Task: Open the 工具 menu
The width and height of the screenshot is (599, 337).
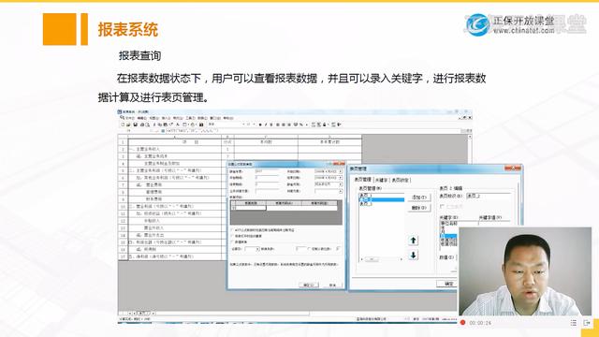Action: tap(190, 118)
